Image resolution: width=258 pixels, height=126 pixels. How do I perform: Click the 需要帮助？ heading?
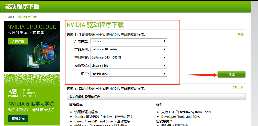click(x=164, y=121)
